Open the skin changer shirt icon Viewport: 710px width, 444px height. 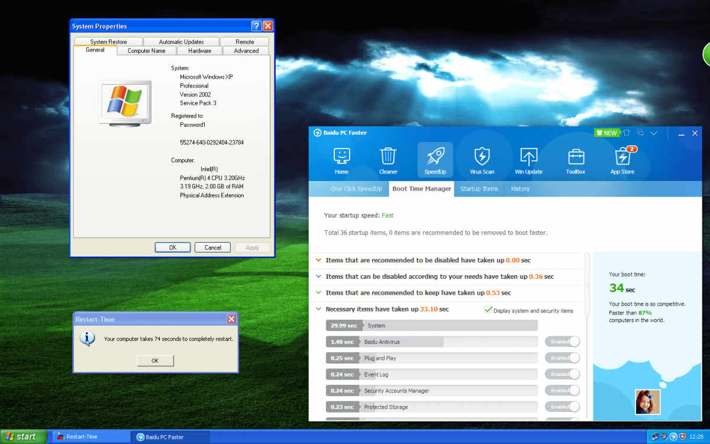click(x=626, y=133)
